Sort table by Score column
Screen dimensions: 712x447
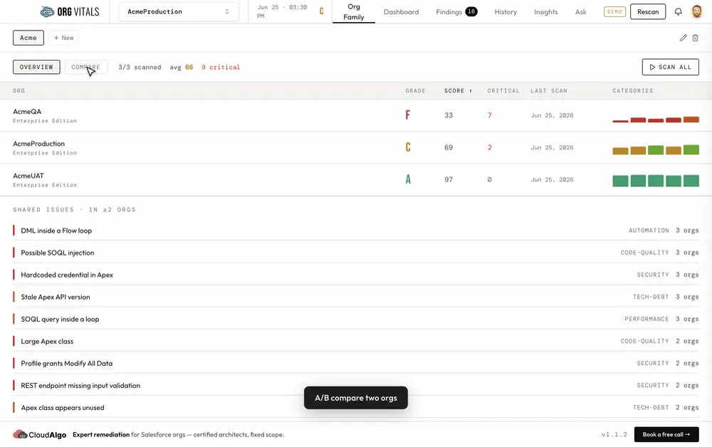[x=458, y=91]
